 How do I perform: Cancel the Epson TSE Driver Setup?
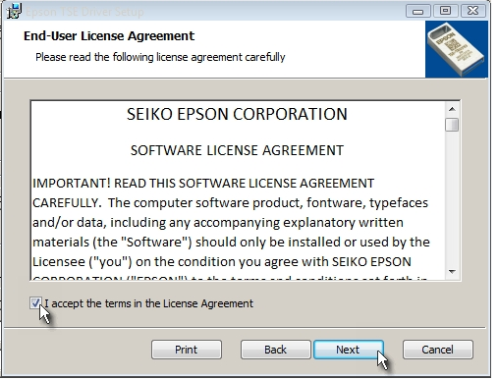coord(438,350)
